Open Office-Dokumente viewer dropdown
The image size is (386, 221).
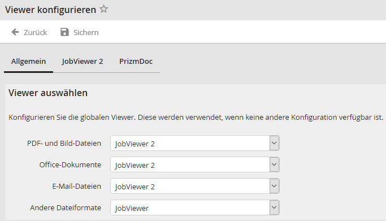point(195,164)
